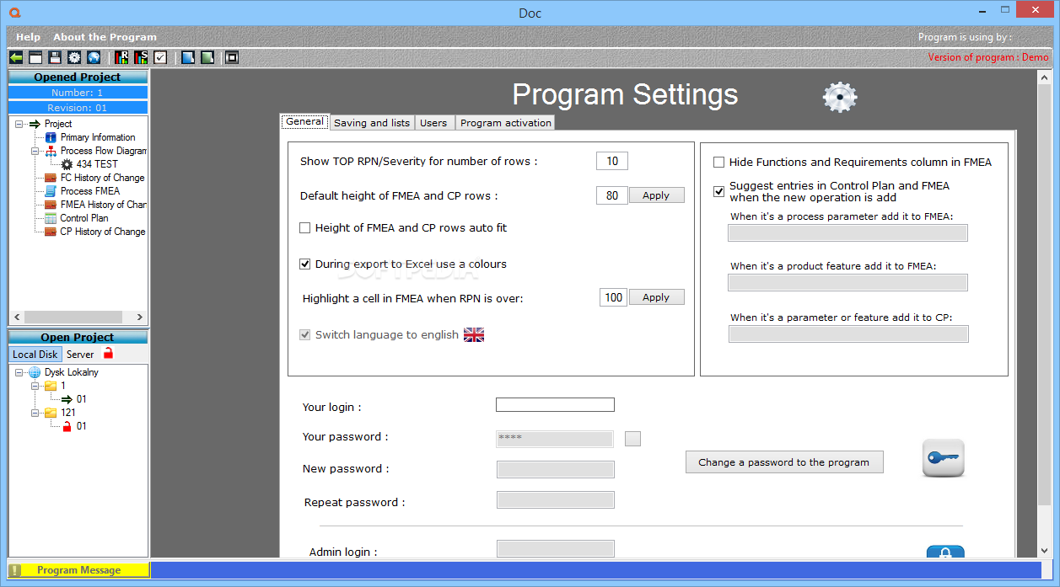Apply default height of FMEA rows

pyautogui.click(x=656, y=195)
